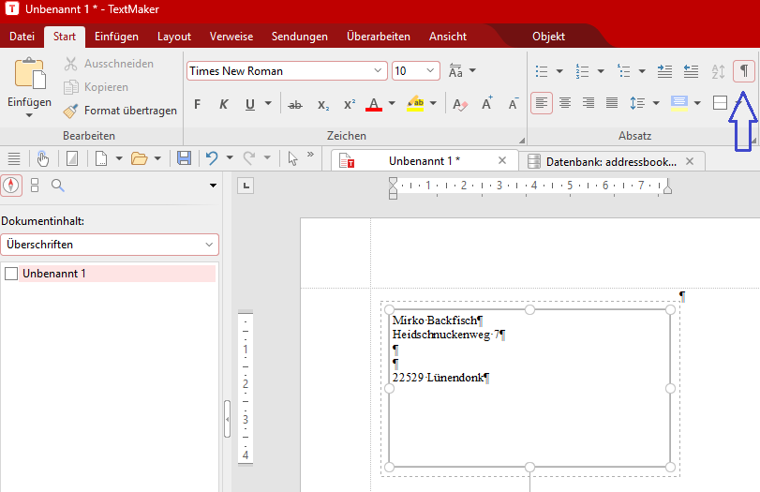Screen dimensions: 760x492
Task: Increase font size icon
Action: pos(487,103)
